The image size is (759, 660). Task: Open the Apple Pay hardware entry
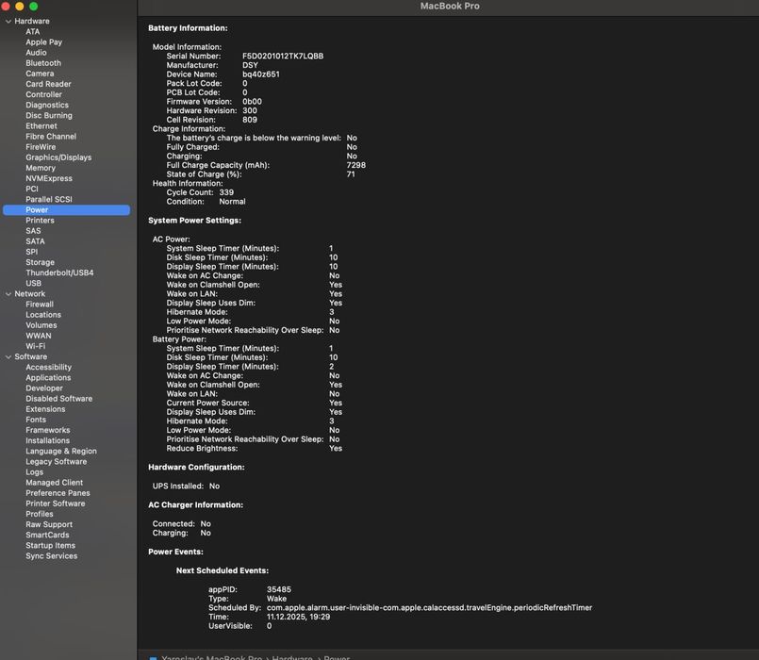tap(44, 42)
